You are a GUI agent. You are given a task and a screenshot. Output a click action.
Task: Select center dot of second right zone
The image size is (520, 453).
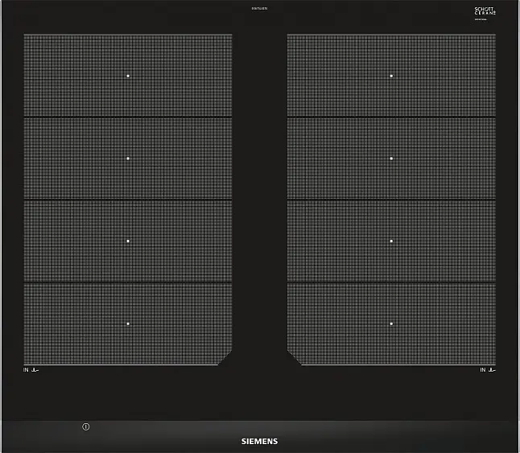[391, 159]
